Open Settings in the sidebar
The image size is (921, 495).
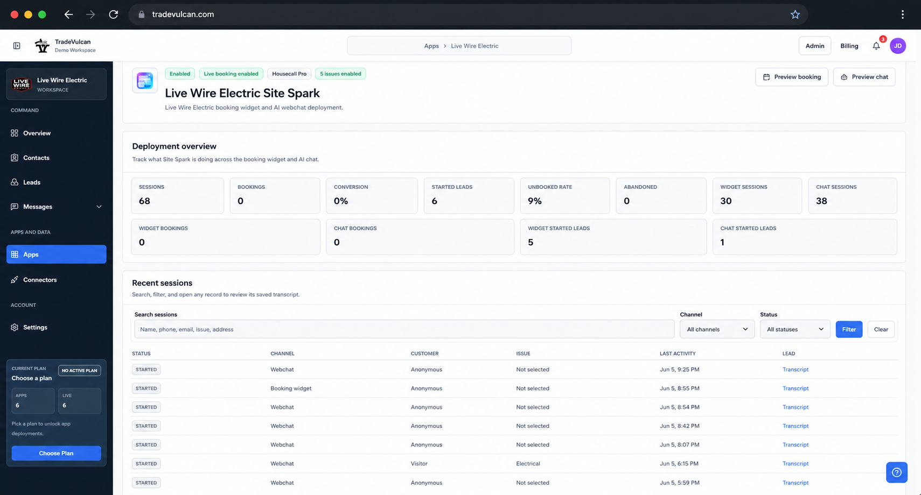tap(56, 327)
